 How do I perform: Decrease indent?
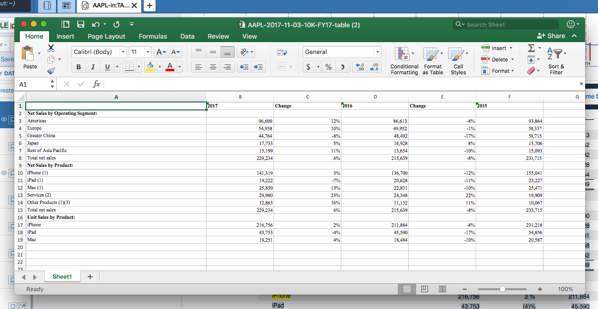pos(244,67)
